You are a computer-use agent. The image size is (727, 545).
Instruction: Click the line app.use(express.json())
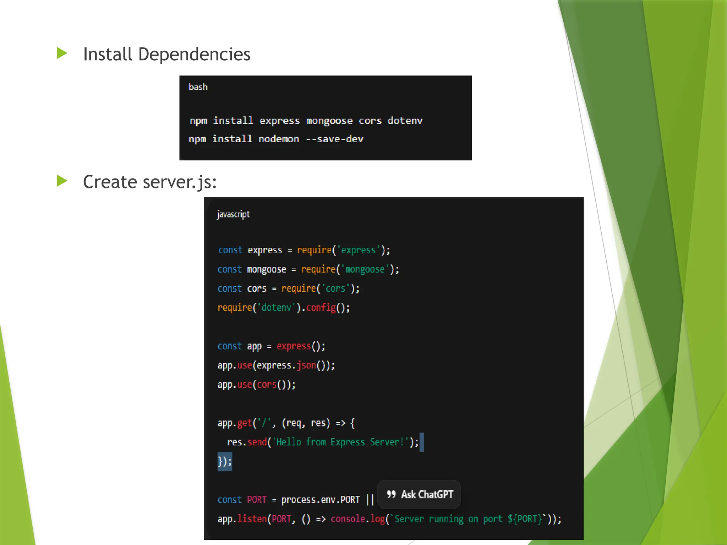[x=276, y=365]
